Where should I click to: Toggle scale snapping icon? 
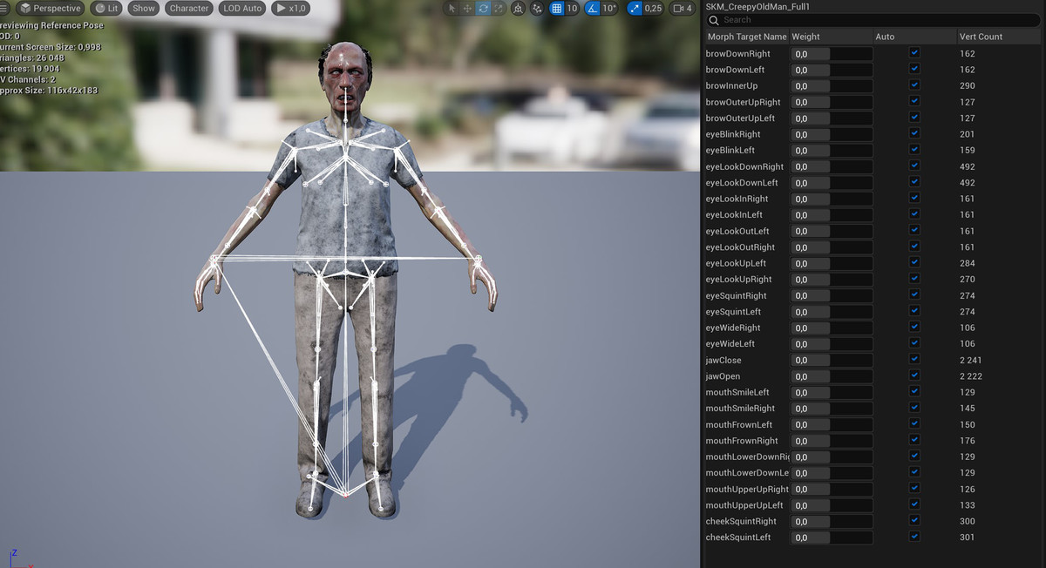click(634, 8)
